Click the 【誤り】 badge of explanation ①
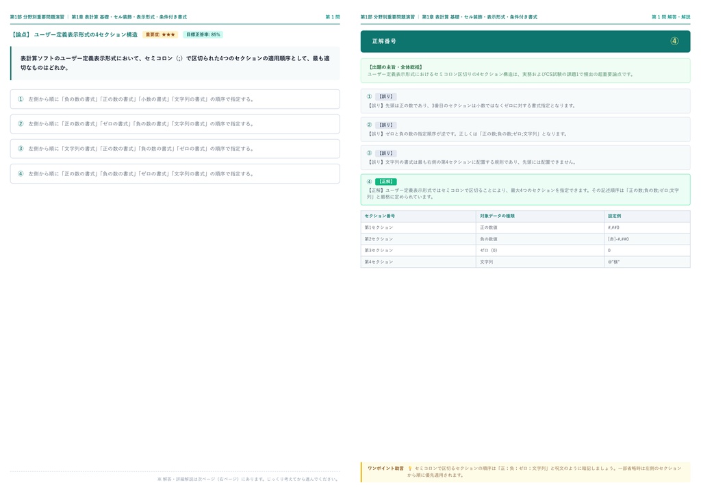Screen dimensions: 701x496 click(x=386, y=97)
